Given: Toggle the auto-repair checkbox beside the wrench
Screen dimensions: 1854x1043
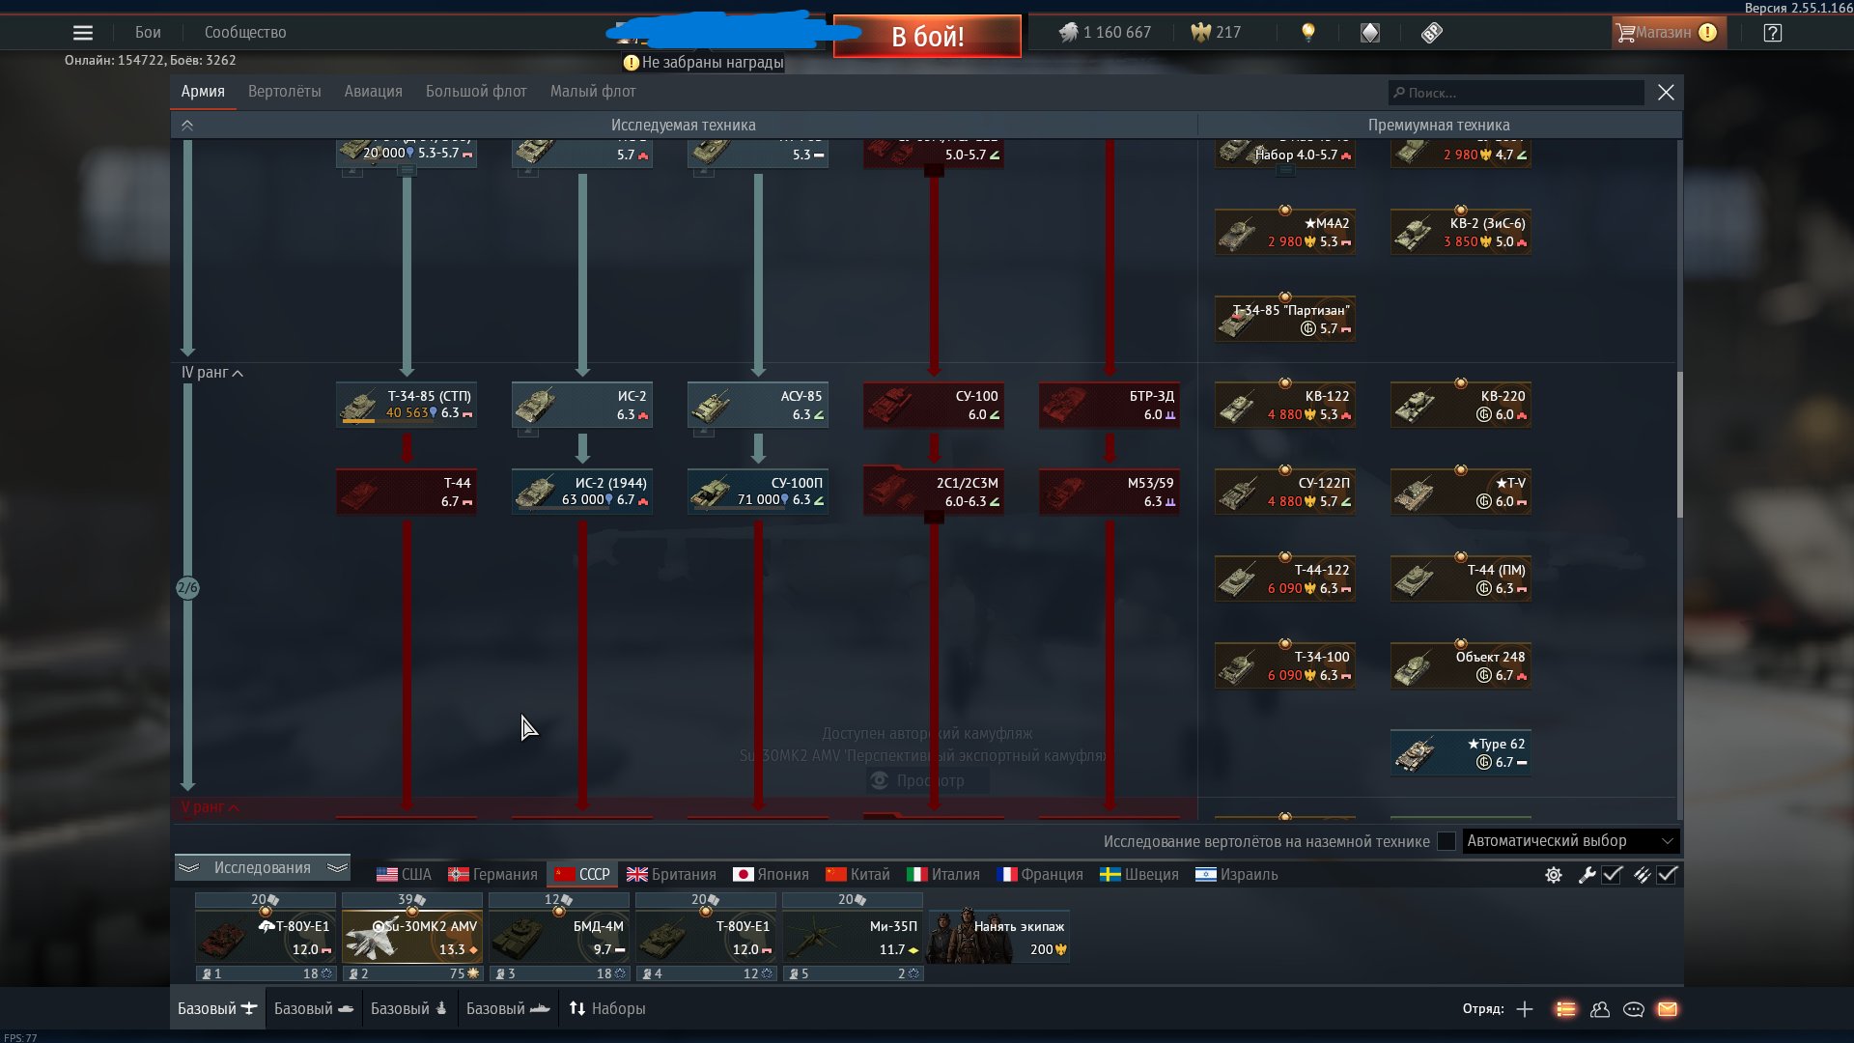Looking at the screenshot, I should (1612, 875).
